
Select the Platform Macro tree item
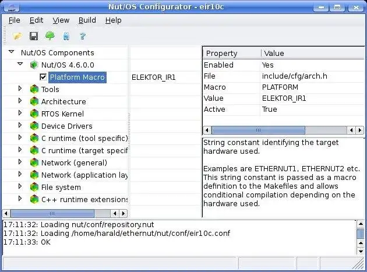(77, 77)
